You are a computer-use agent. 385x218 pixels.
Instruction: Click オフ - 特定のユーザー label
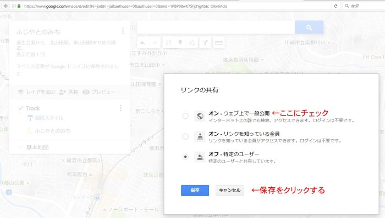[234, 154]
